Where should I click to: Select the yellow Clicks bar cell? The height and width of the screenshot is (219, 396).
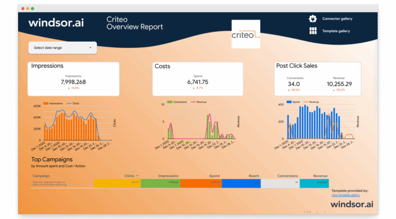click(118, 183)
